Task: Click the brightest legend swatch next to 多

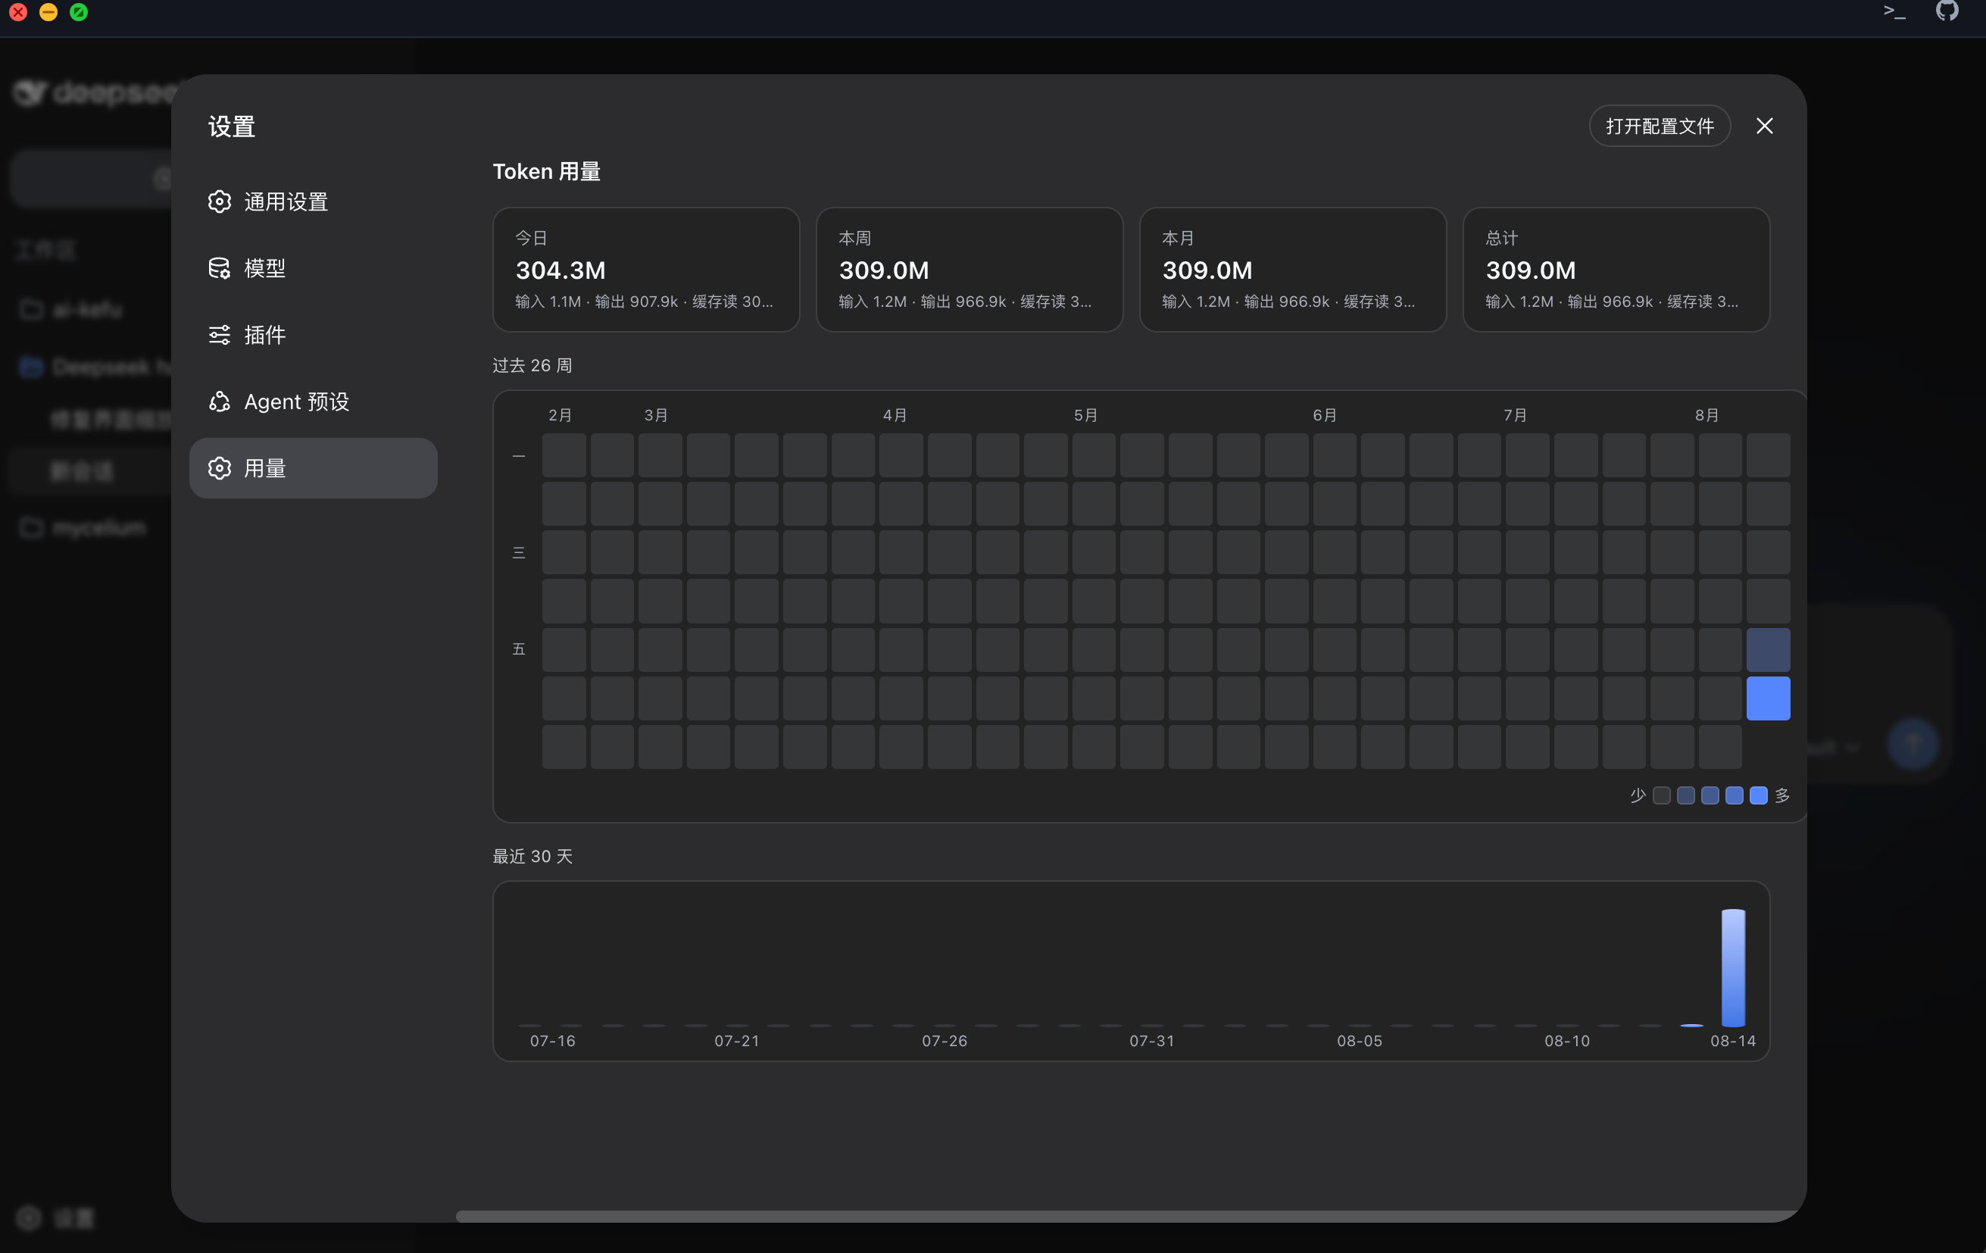Action: pos(1758,795)
